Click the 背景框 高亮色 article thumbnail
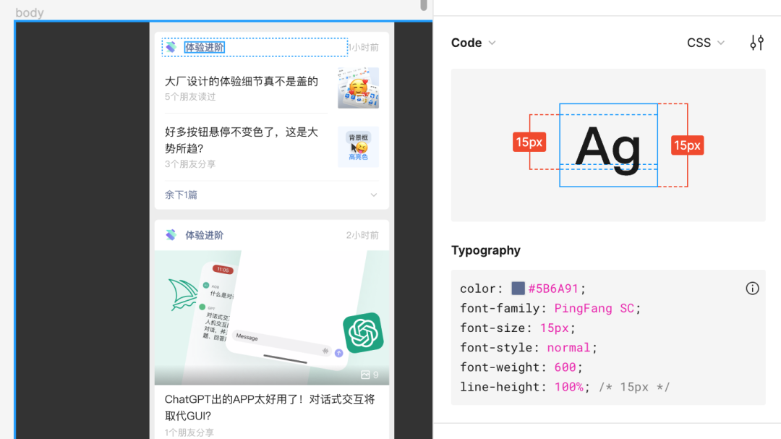 pos(358,147)
